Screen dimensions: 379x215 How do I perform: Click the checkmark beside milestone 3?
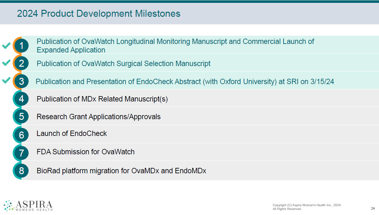6,80
